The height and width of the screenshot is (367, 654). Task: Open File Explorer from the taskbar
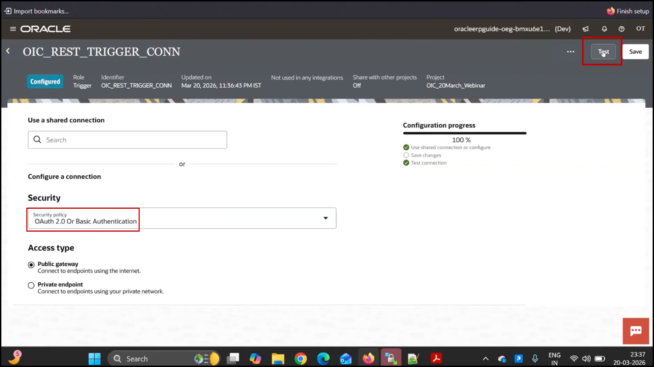pos(278,359)
